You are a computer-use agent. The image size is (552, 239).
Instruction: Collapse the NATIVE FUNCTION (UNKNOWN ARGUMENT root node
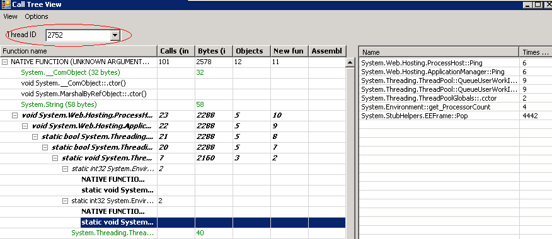(5, 62)
